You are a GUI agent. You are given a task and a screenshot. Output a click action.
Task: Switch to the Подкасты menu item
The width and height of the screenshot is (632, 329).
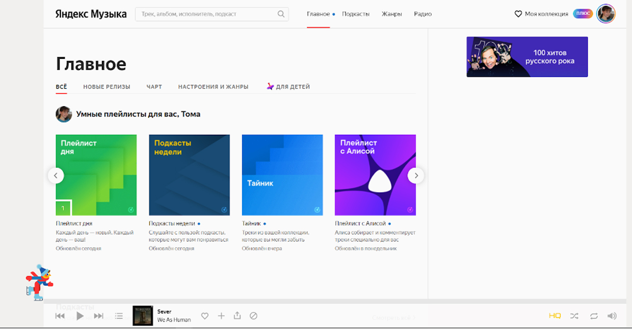tap(355, 14)
